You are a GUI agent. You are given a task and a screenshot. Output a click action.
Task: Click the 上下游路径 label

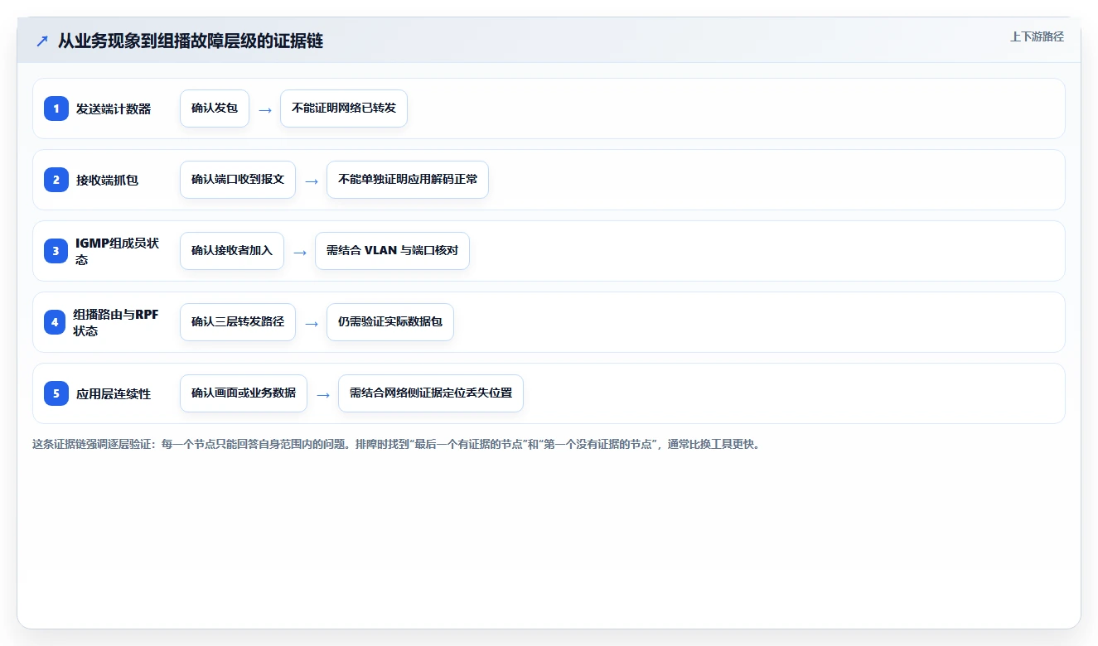[x=1037, y=36]
